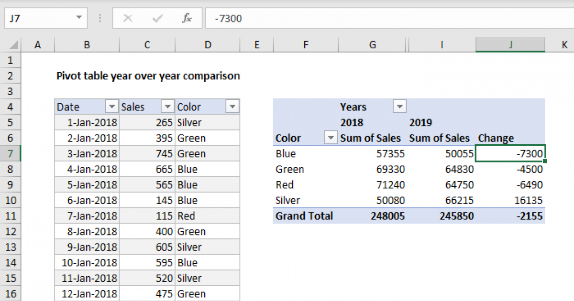Screen dimensions: 574x301
Task: Expand the Name Box dropdown arrow
Action: (79, 19)
